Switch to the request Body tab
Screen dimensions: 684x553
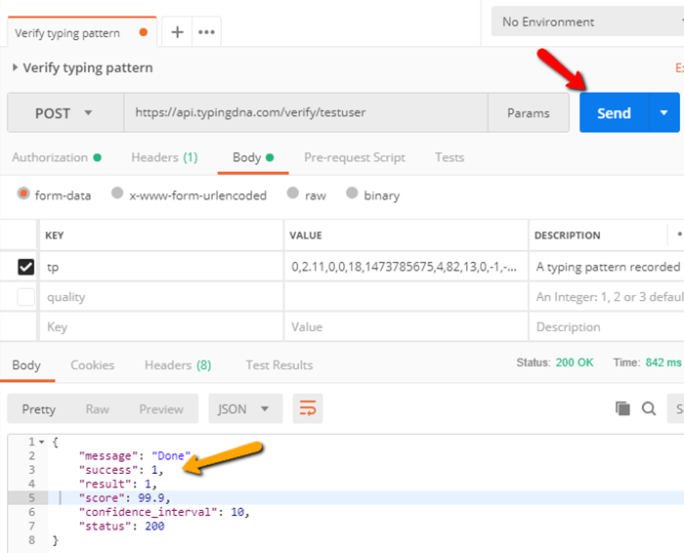(253, 157)
